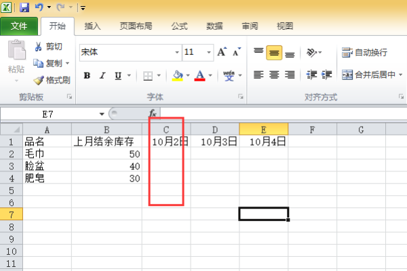Image resolution: width=407 pixels, height=271 pixels.
Task: Apply the borders icon
Action: click(x=148, y=76)
